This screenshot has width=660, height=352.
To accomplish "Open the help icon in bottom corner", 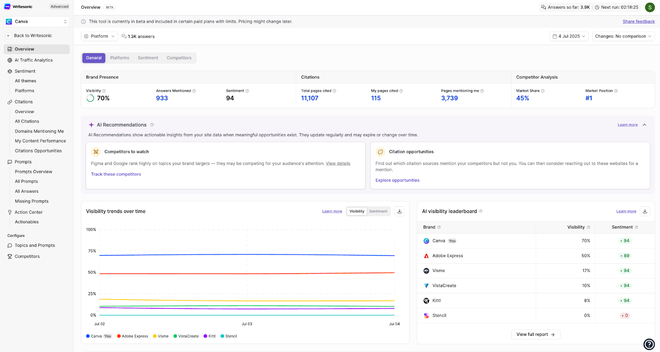I will pyautogui.click(x=649, y=344).
